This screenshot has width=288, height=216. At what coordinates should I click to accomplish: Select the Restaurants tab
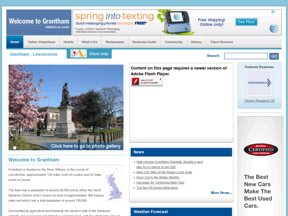pyautogui.click(x=115, y=42)
